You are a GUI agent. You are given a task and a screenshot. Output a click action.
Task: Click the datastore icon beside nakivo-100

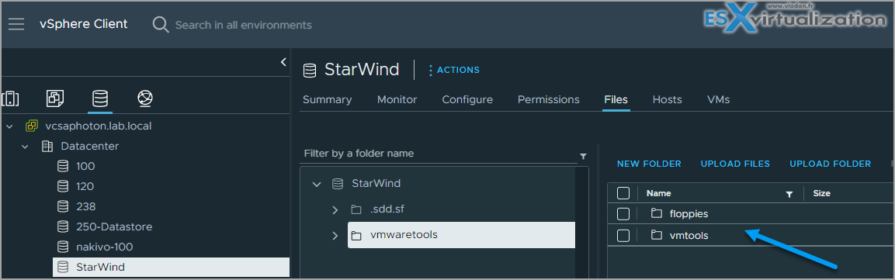(x=63, y=247)
